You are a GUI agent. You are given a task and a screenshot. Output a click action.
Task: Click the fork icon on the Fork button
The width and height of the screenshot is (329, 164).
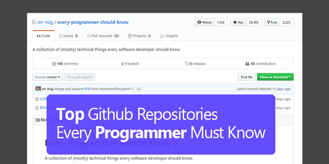(269, 22)
